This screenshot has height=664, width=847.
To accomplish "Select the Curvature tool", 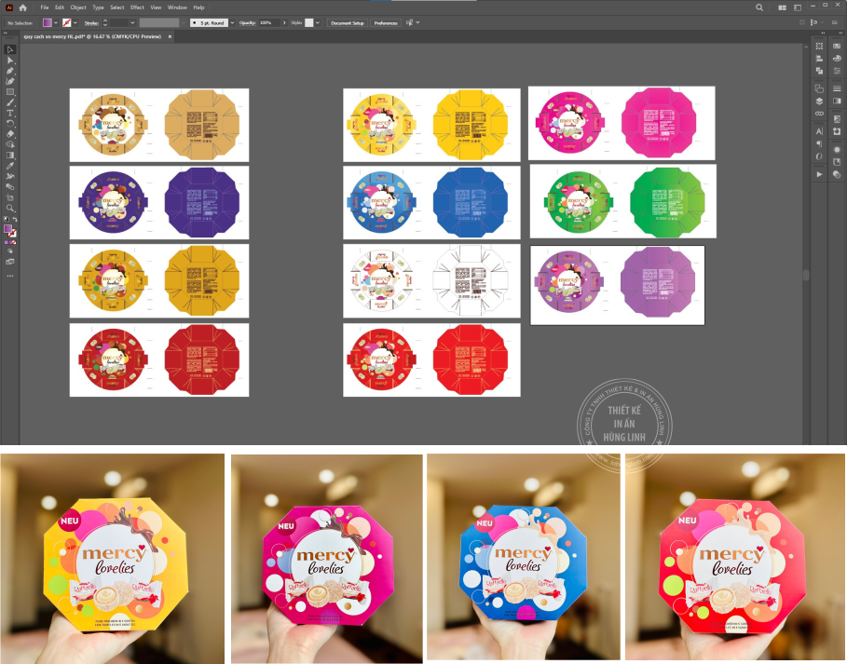I will pyautogui.click(x=9, y=82).
